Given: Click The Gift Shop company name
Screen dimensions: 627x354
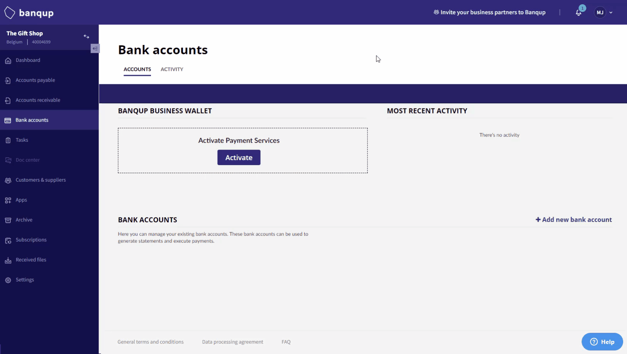Looking at the screenshot, I should [x=25, y=33].
